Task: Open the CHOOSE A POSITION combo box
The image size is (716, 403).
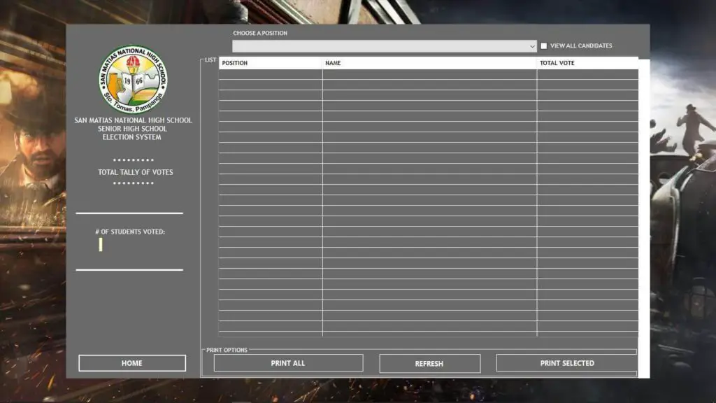Action: click(x=385, y=45)
